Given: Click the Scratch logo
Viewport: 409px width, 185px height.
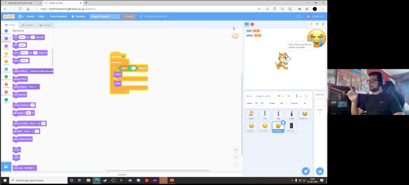Looking at the screenshot, I should pos(9,17).
